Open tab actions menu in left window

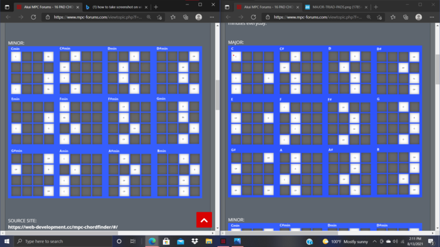7,7
